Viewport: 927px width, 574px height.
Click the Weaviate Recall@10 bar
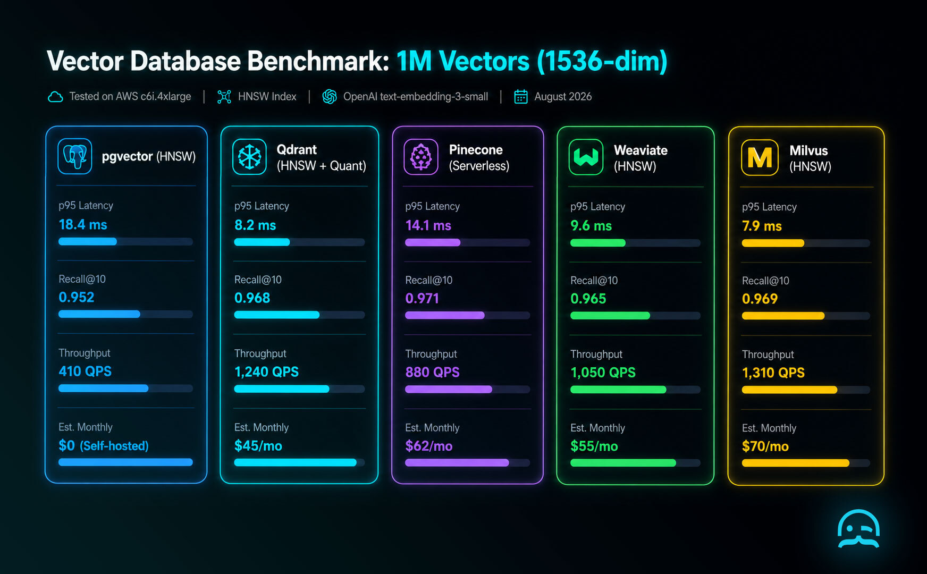pos(635,316)
